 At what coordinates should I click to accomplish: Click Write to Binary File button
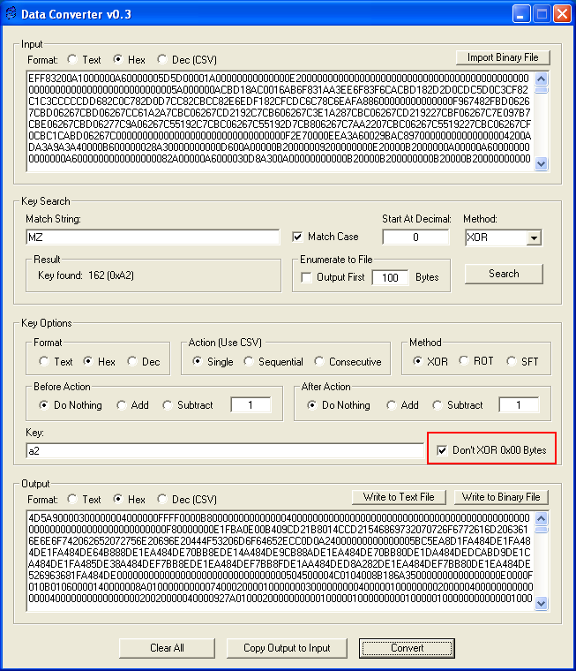(501, 497)
